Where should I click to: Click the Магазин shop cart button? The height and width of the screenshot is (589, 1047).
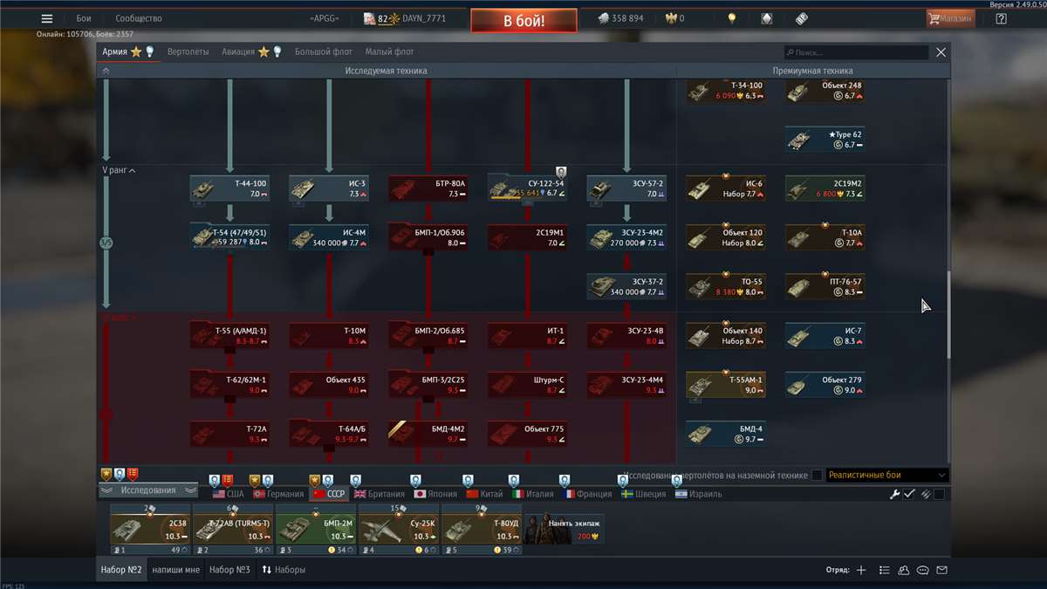pyautogui.click(x=950, y=18)
